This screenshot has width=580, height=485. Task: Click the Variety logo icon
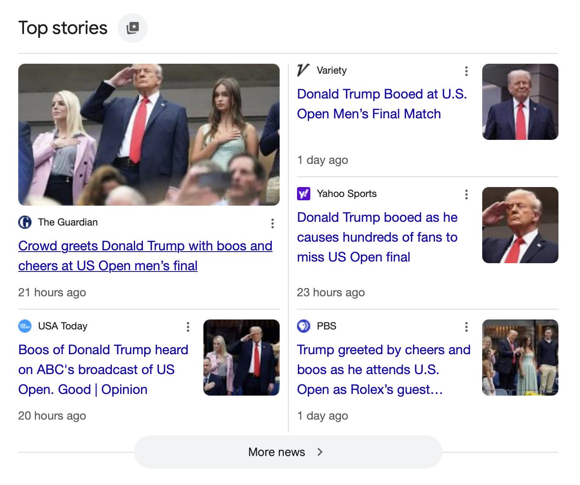click(x=303, y=70)
